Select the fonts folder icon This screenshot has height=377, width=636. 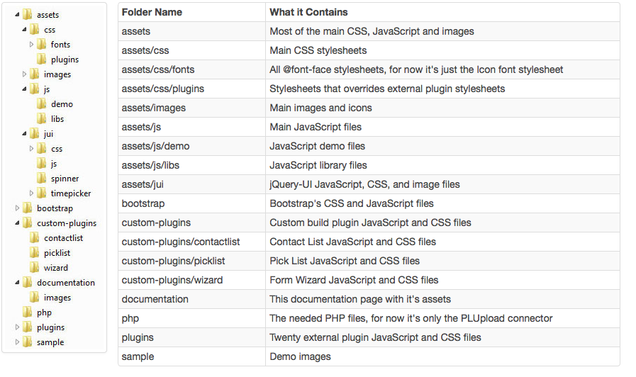pyautogui.click(x=41, y=44)
